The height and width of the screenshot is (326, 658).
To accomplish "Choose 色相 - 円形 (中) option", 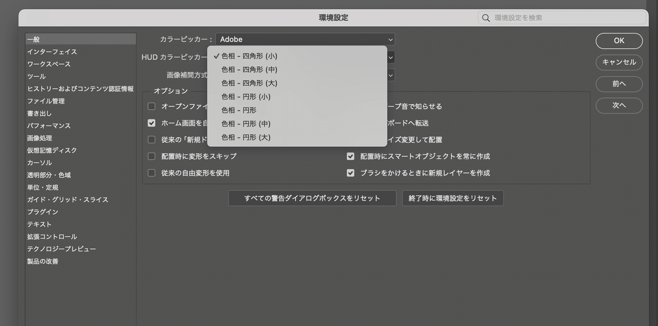I will [x=297, y=124].
